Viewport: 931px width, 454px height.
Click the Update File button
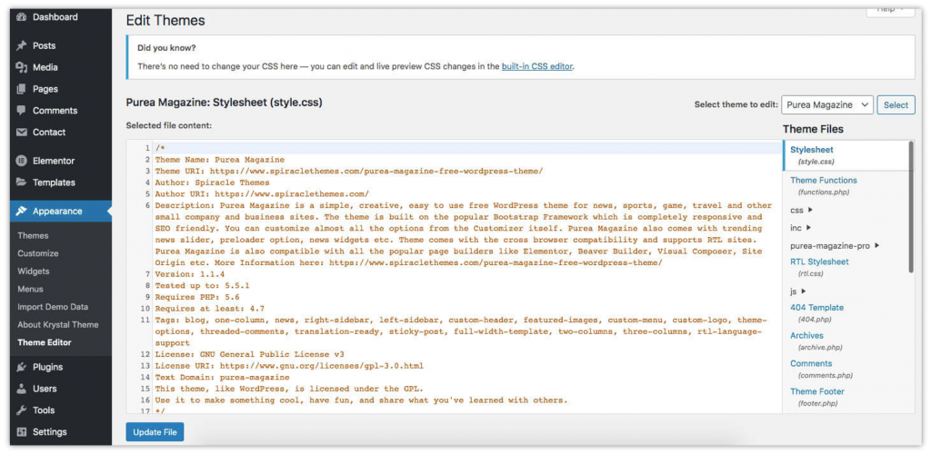tap(155, 432)
